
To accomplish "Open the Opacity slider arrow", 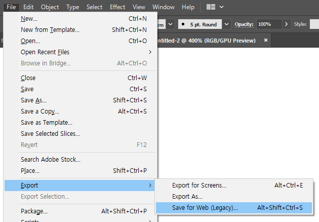I will [x=287, y=24].
